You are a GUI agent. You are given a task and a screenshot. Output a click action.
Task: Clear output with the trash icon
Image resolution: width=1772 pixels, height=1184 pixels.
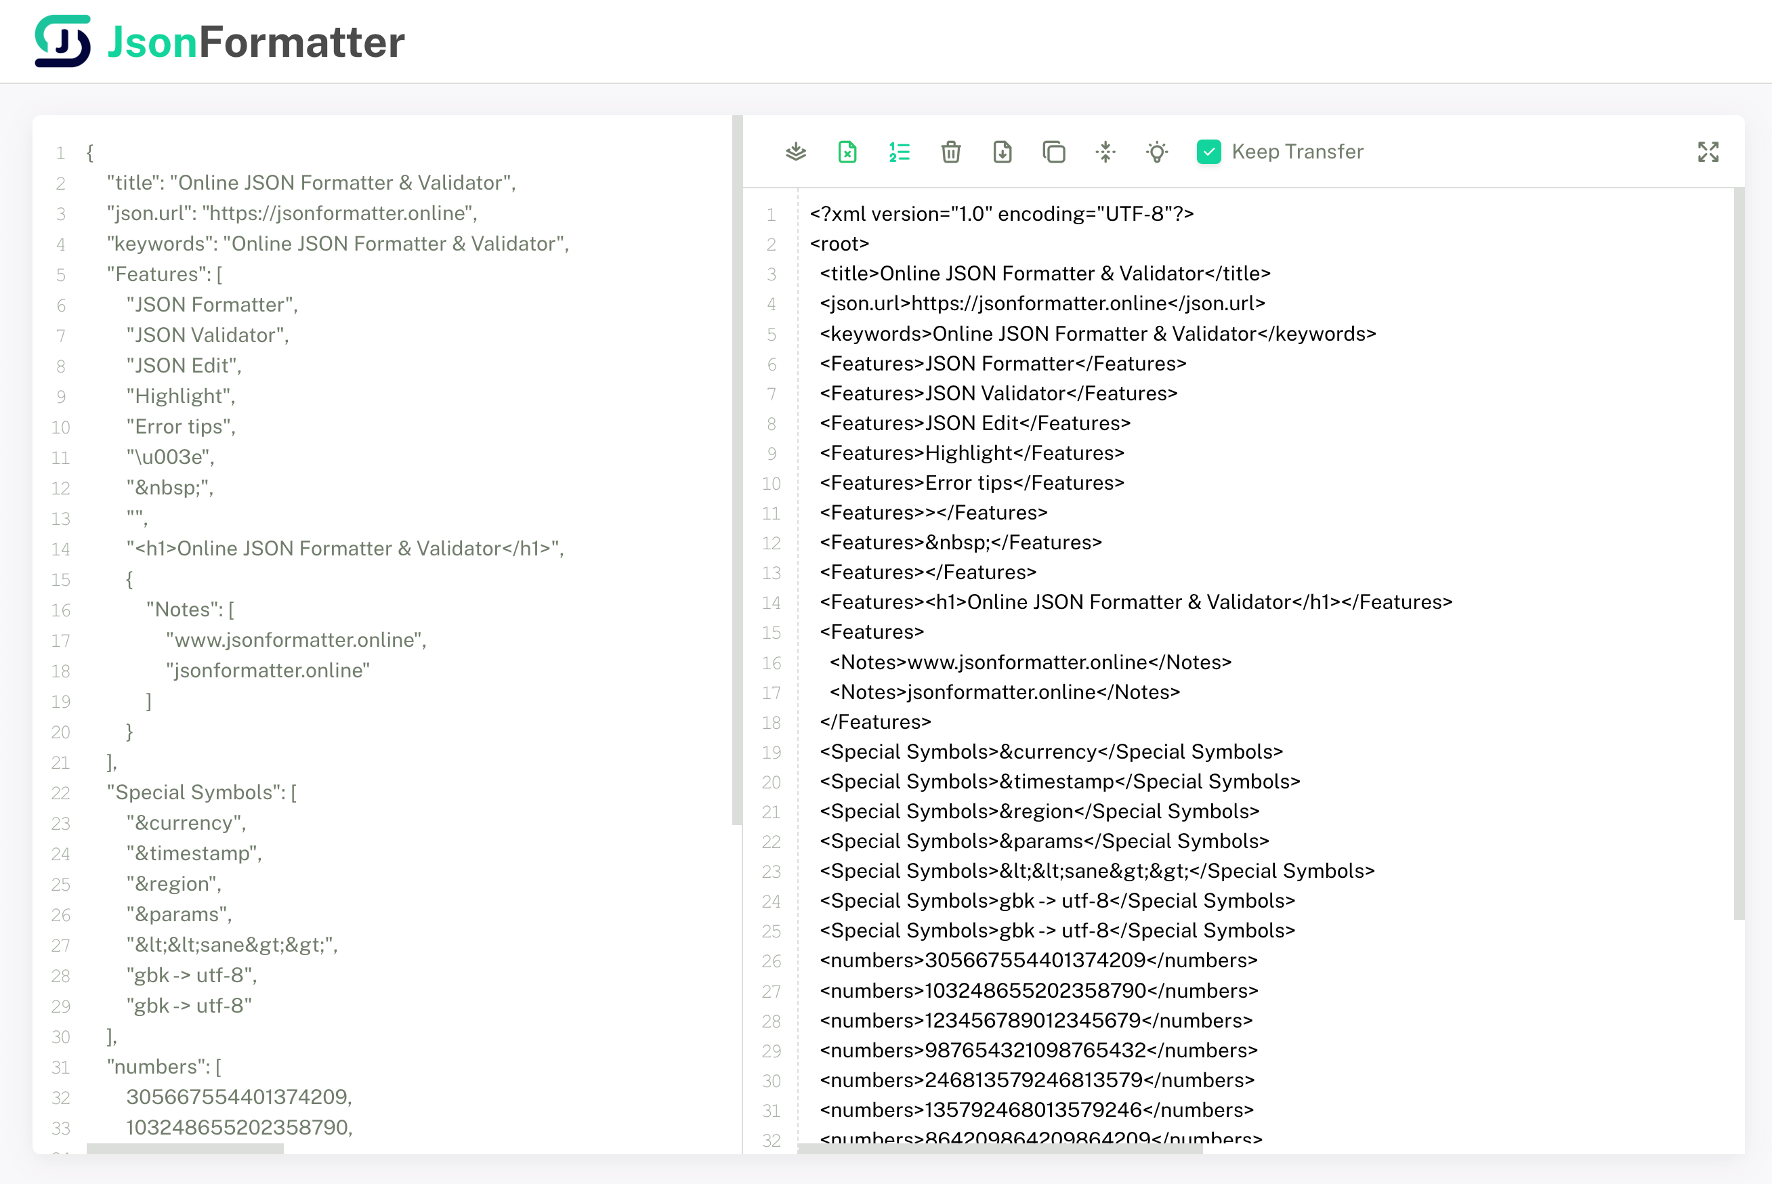[950, 152]
